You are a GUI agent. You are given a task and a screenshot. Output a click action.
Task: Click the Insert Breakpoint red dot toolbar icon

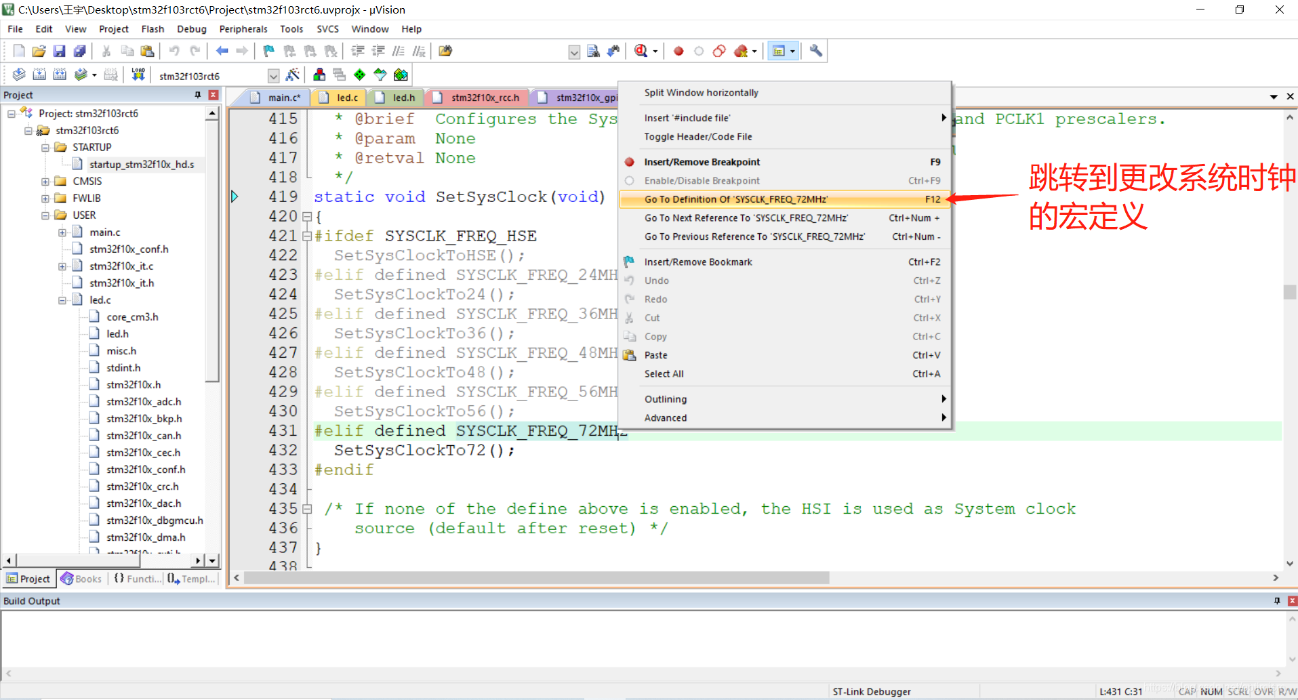tap(678, 51)
